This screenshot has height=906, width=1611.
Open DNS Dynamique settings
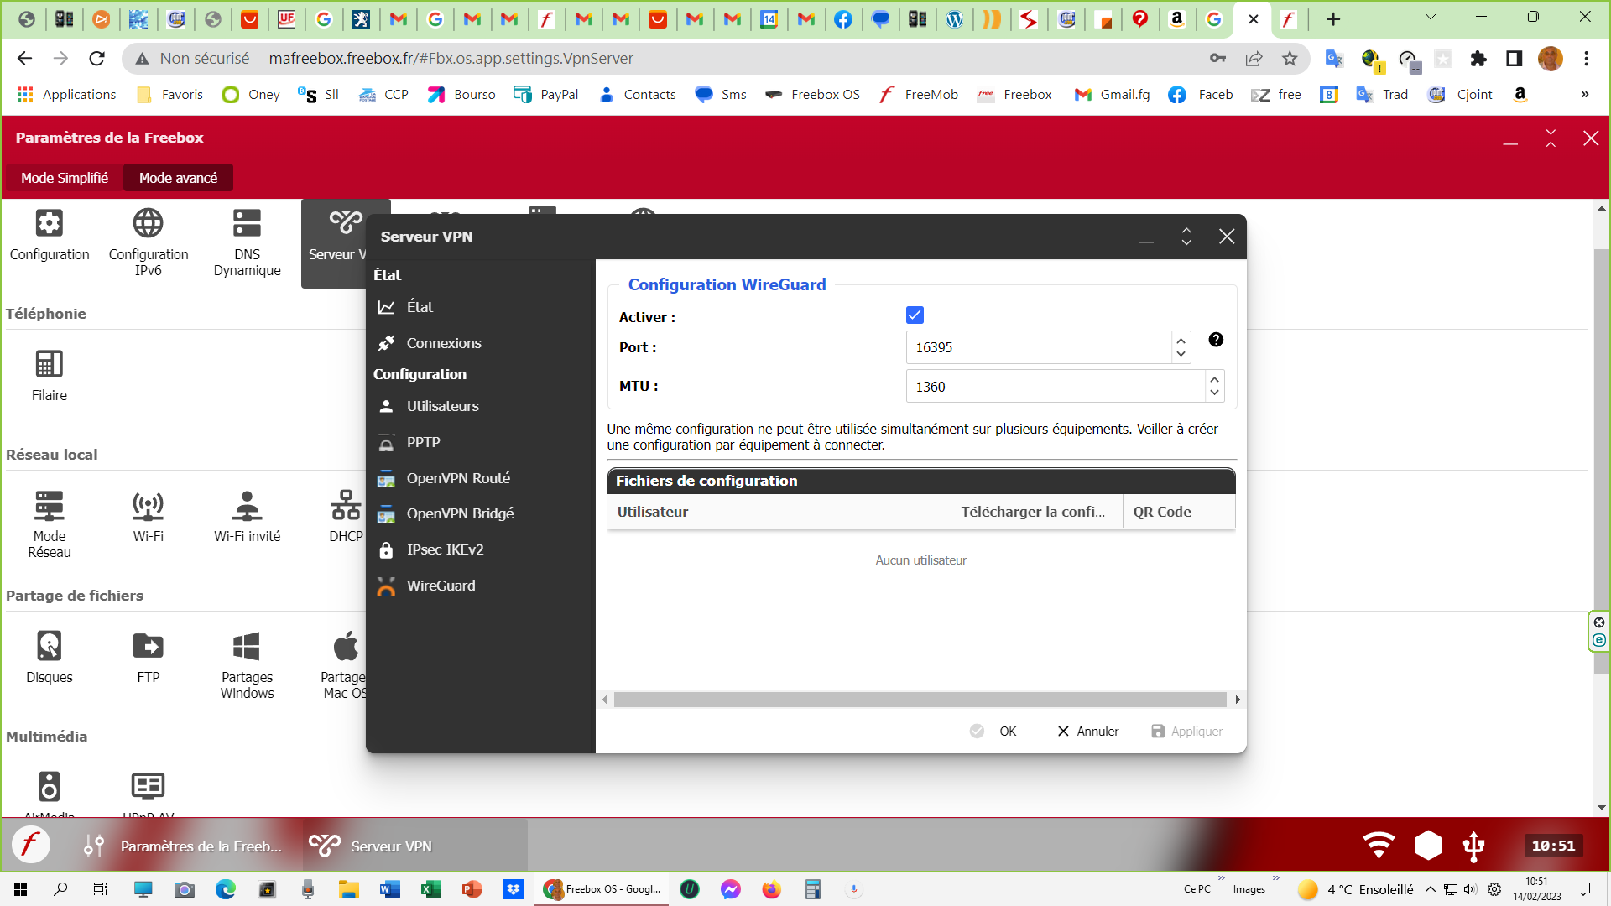(247, 242)
